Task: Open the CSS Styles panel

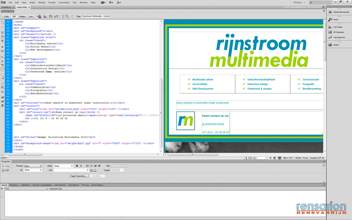Action: 335,27
